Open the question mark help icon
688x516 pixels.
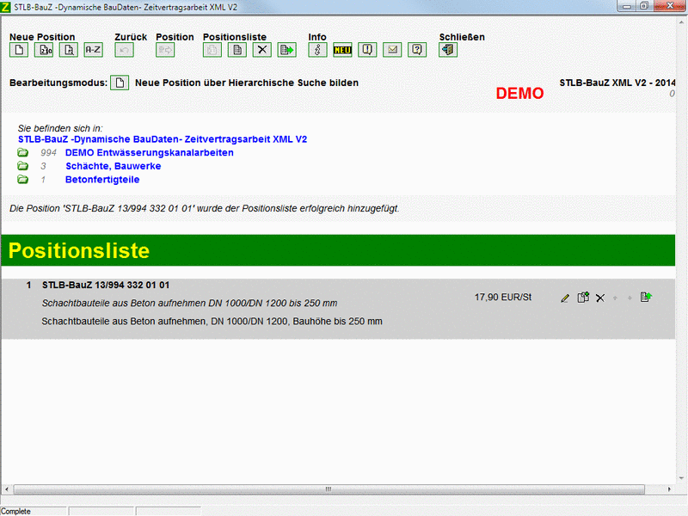click(x=417, y=50)
